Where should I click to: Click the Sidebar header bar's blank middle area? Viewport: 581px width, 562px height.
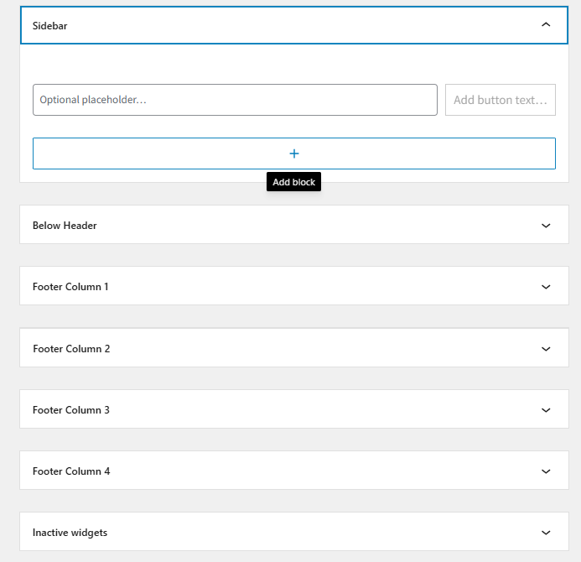293,25
